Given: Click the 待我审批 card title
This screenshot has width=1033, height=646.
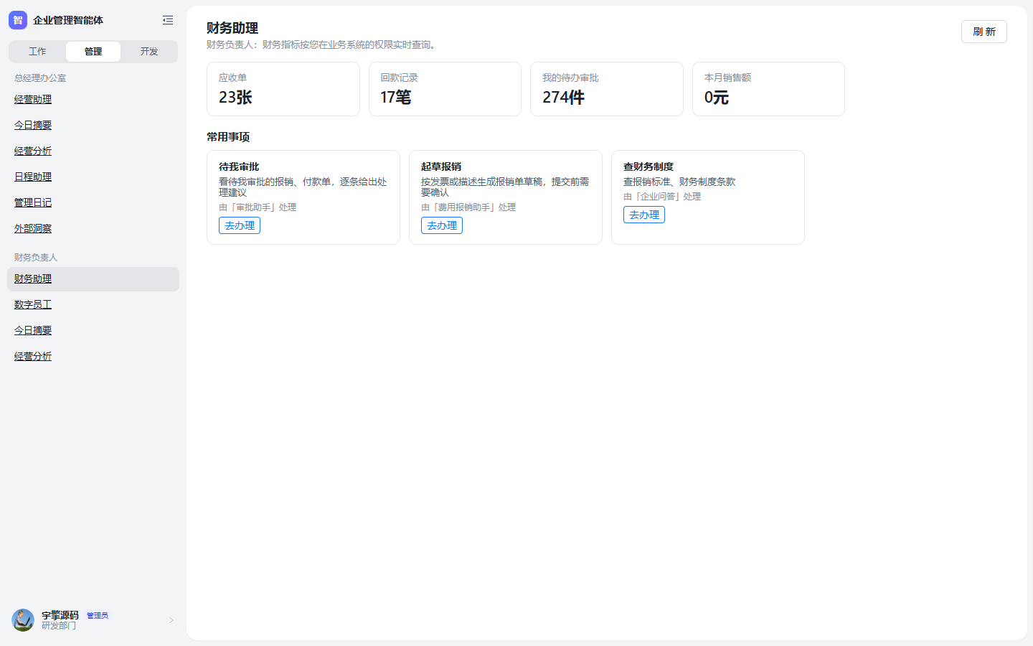Looking at the screenshot, I should click(239, 167).
